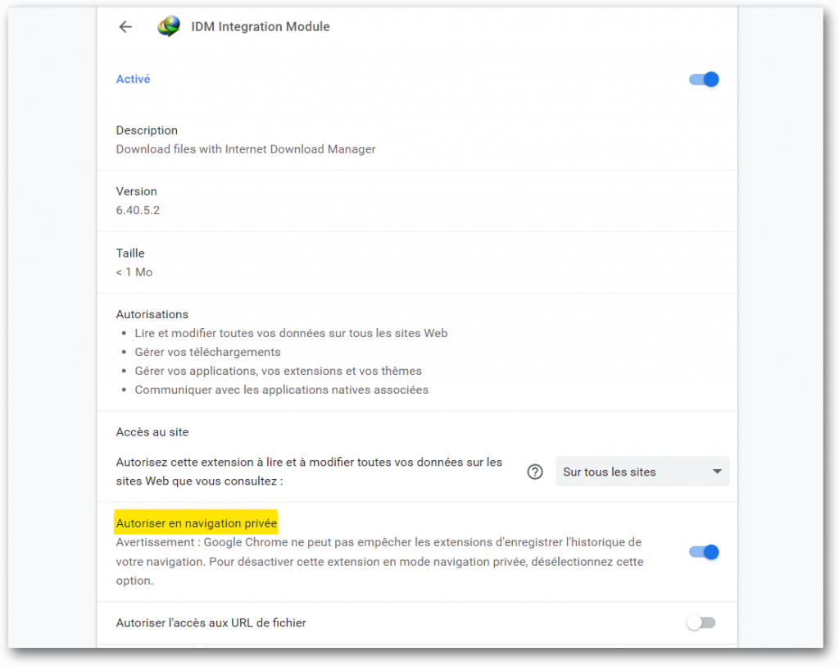This screenshot has width=839, height=666.
Task: Disable Autoriser en navigation privée switch
Action: tap(704, 552)
